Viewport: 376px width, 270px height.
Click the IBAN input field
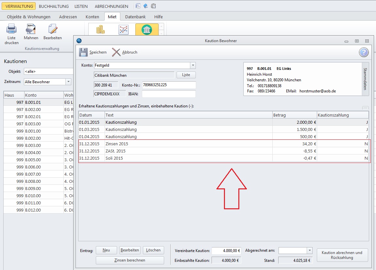169,94
